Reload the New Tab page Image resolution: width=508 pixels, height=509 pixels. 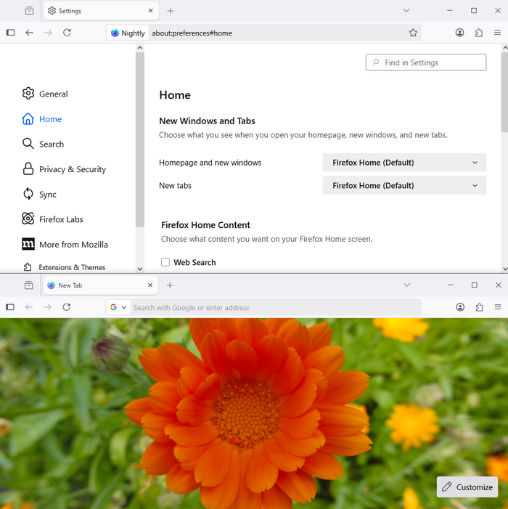[67, 307]
